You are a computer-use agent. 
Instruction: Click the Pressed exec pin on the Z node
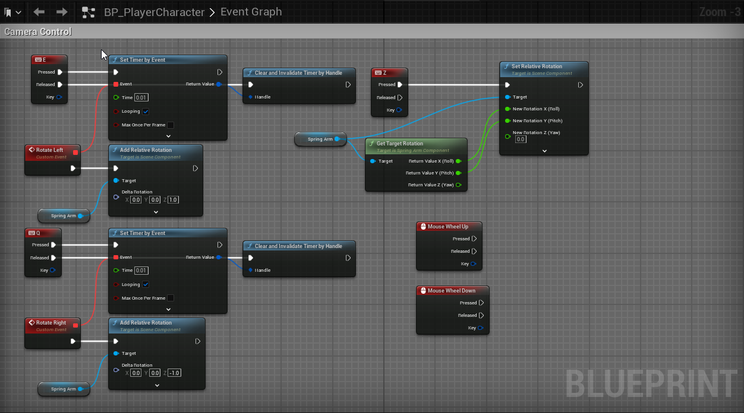pos(400,85)
